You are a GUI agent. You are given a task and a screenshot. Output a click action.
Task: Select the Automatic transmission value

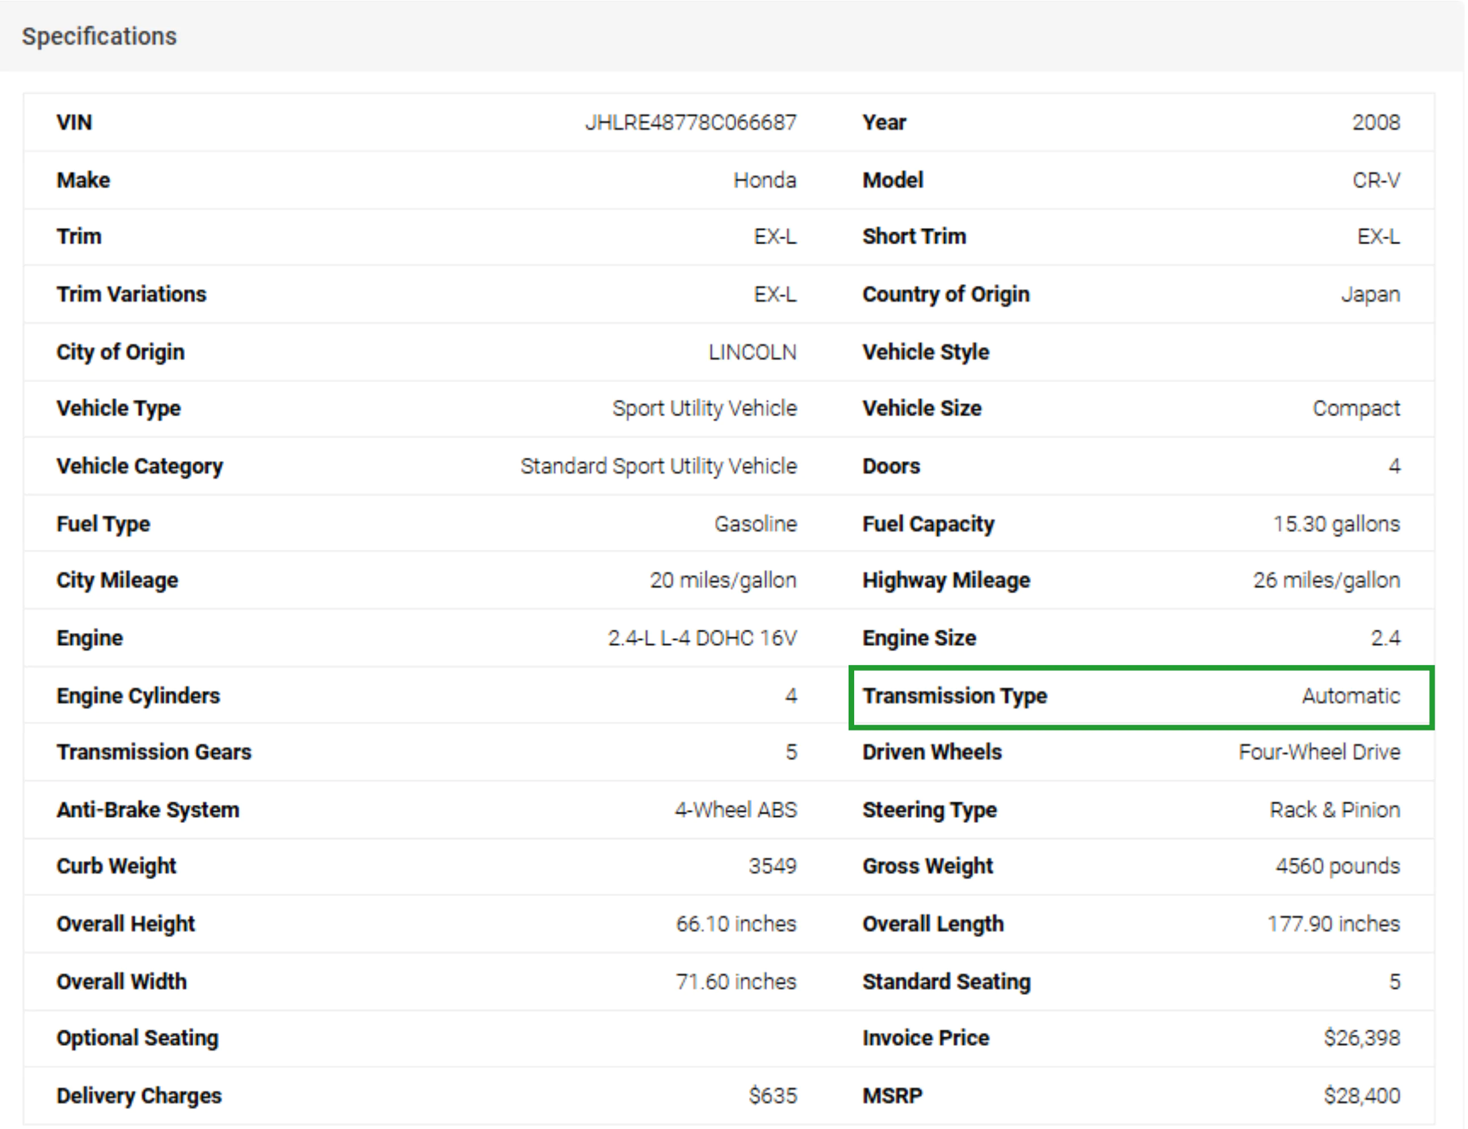pyautogui.click(x=1349, y=696)
